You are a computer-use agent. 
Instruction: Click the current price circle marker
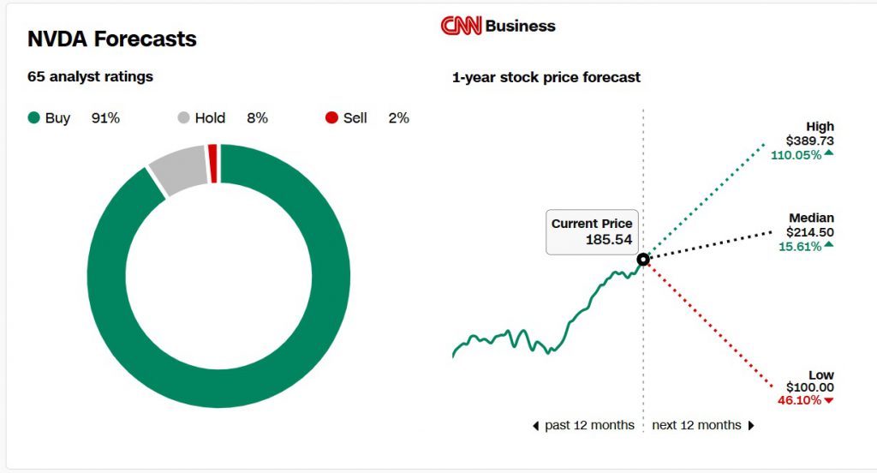coord(643,260)
